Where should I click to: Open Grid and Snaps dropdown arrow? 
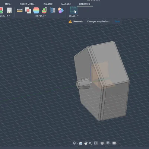coord(111,143)
